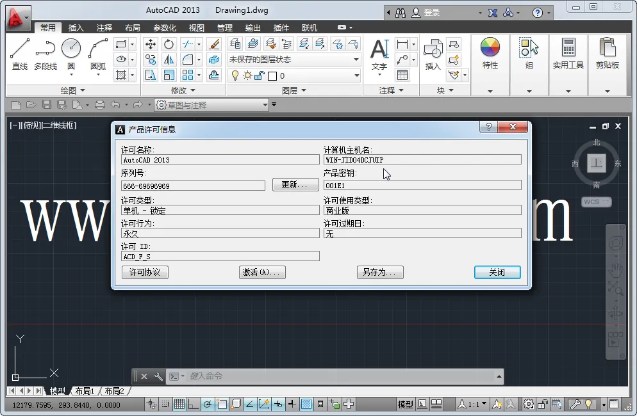Select the 多段线 (Polyline) tool

[x=45, y=51]
